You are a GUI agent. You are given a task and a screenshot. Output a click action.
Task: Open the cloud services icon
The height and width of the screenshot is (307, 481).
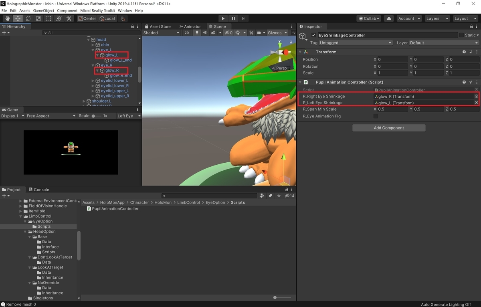click(388, 18)
